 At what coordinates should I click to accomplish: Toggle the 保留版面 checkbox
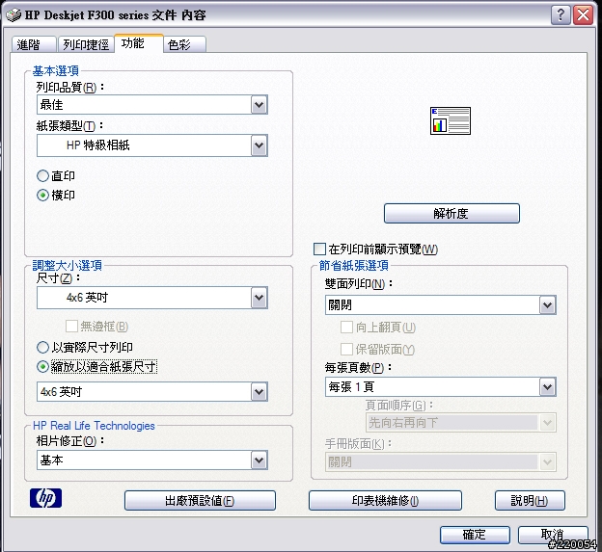point(346,350)
